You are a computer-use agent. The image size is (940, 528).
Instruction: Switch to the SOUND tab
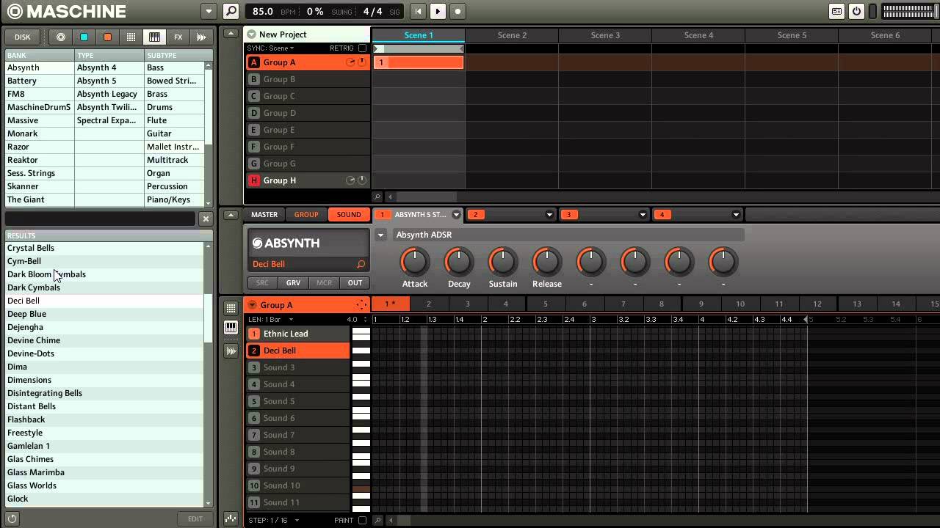tap(349, 215)
